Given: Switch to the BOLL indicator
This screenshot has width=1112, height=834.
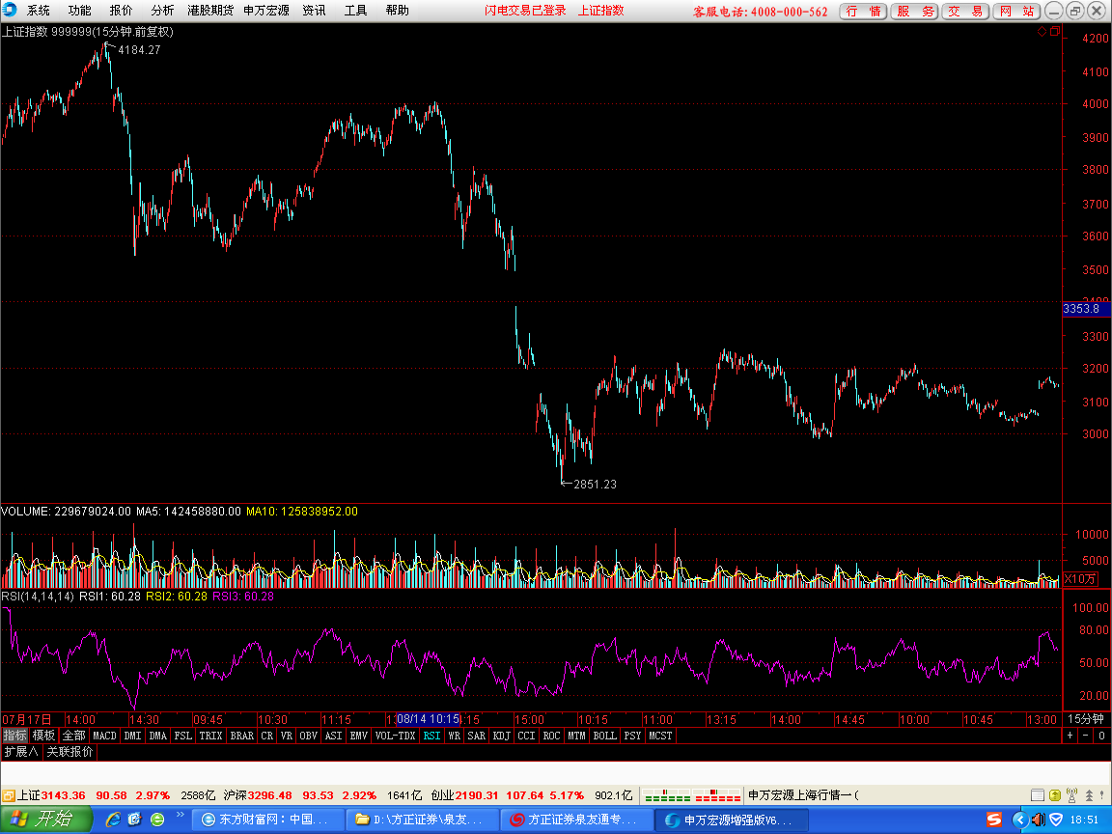Looking at the screenshot, I should [x=605, y=736].
